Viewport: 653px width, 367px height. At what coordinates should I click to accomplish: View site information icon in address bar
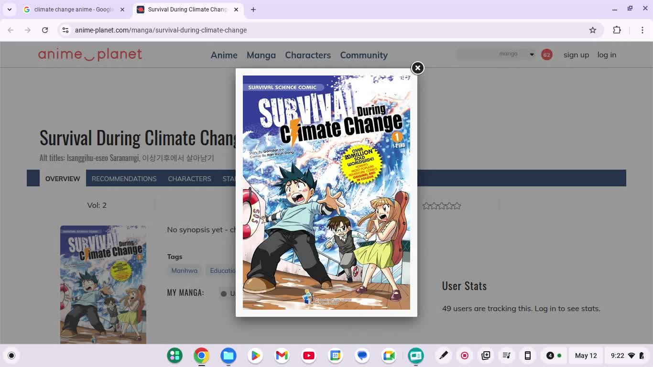[x=65, y=30]
